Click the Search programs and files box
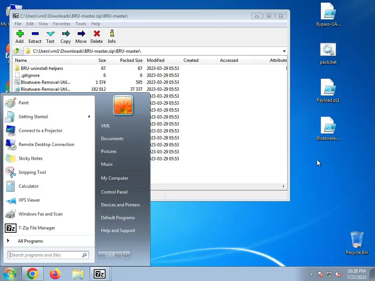This screenshot has height=281, width=375. tap(48, 255)
